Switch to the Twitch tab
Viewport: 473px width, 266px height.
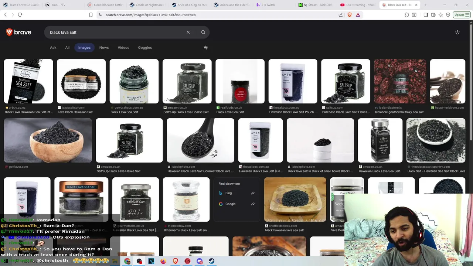273,5
